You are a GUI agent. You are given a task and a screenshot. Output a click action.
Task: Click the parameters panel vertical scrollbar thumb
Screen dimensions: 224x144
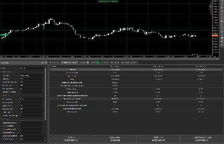point(46,94)
